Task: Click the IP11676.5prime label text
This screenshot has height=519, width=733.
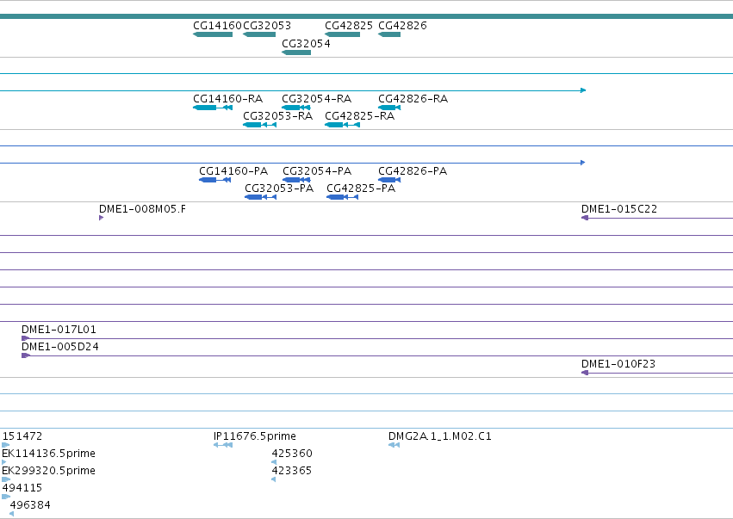Action: point(255,436)
